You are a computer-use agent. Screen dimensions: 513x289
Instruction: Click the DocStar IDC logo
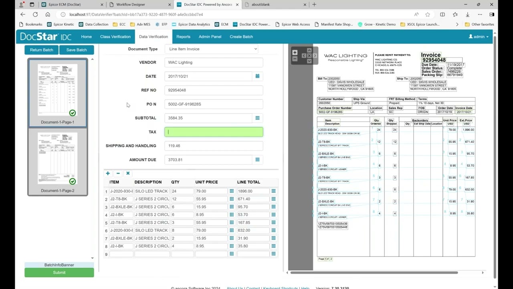[46, 37]
